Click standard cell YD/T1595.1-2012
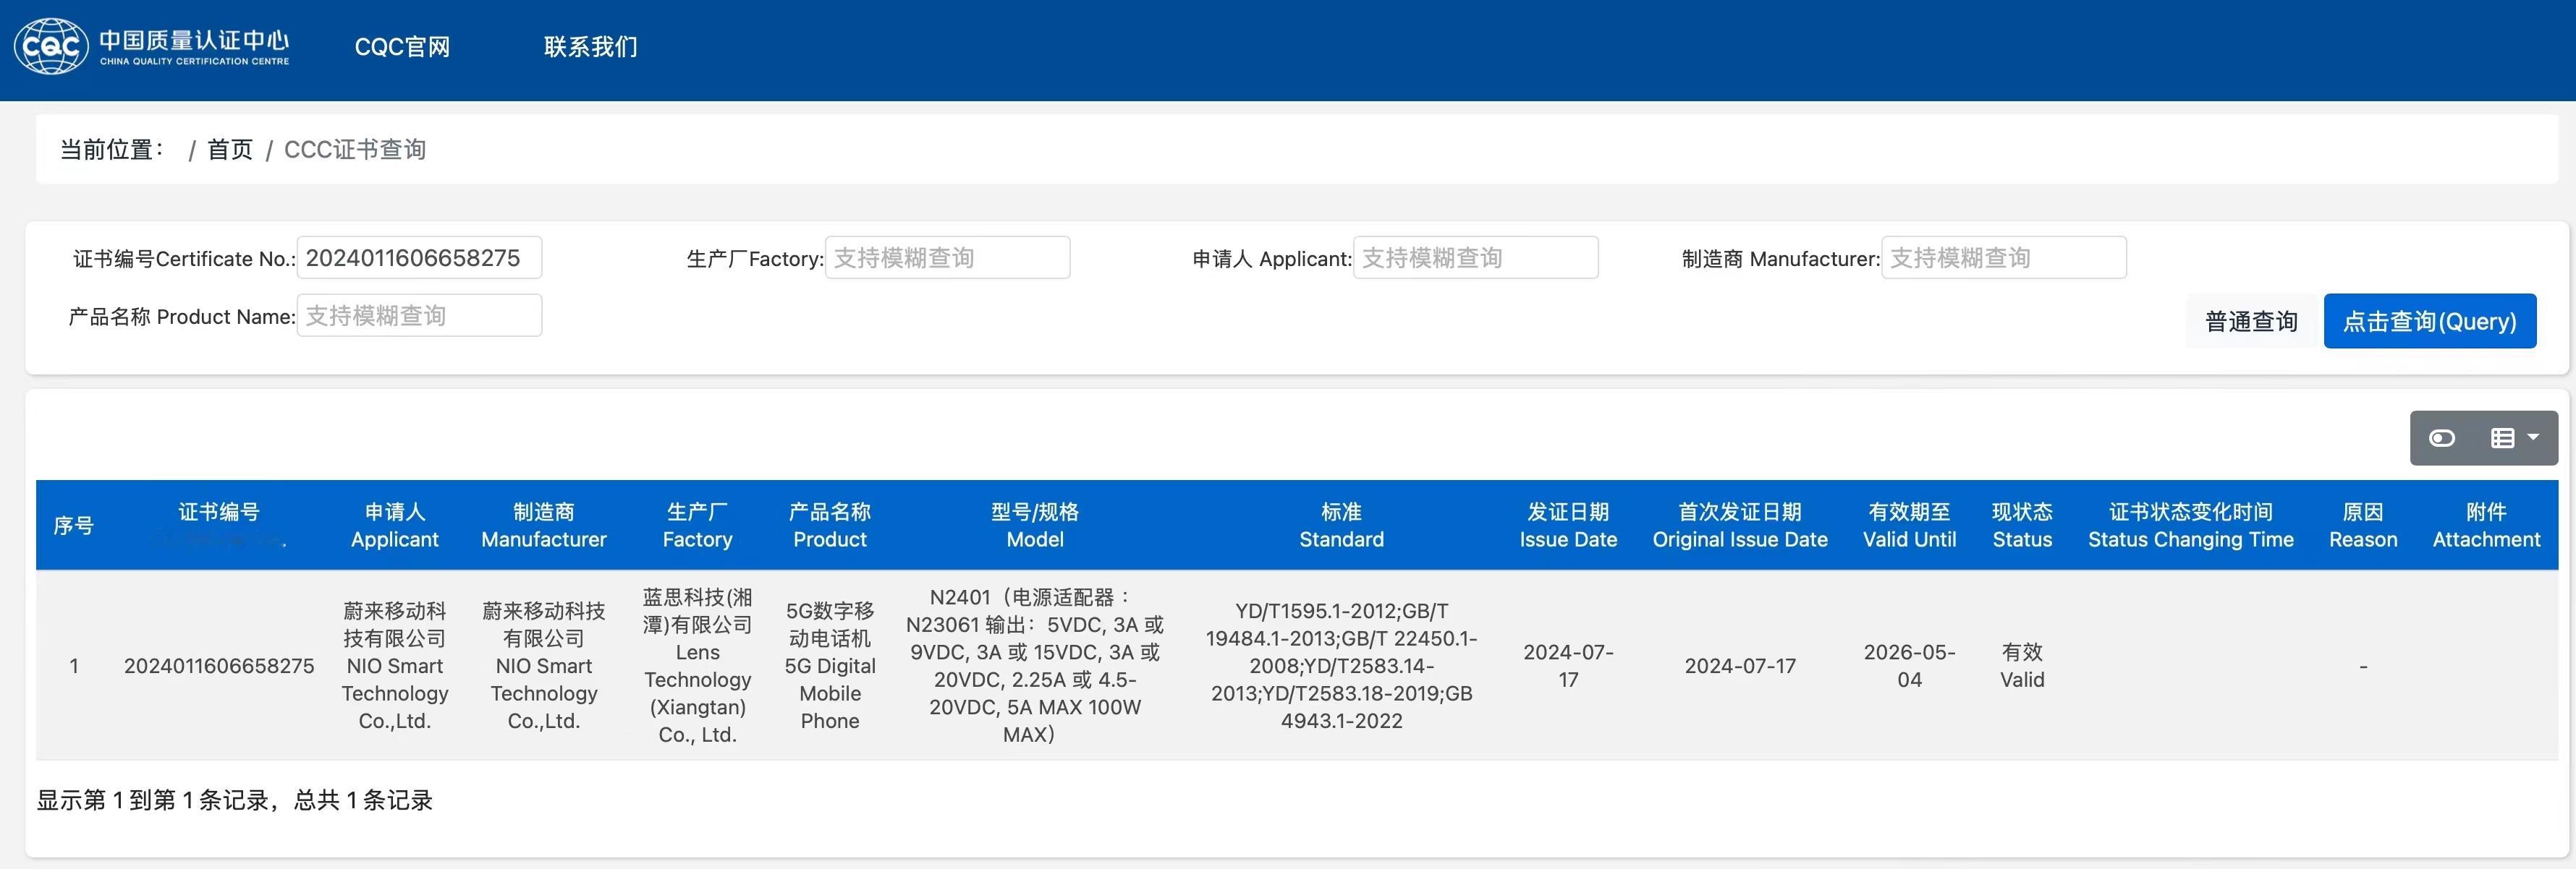This screenshot has height=869, width=2576. coord(1342,667)
